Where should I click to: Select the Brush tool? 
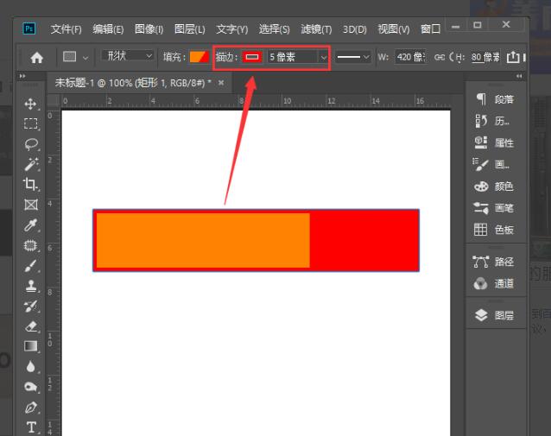click(x=31, y=266)
